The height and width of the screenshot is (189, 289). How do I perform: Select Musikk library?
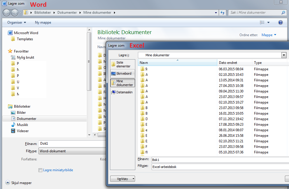20,125
